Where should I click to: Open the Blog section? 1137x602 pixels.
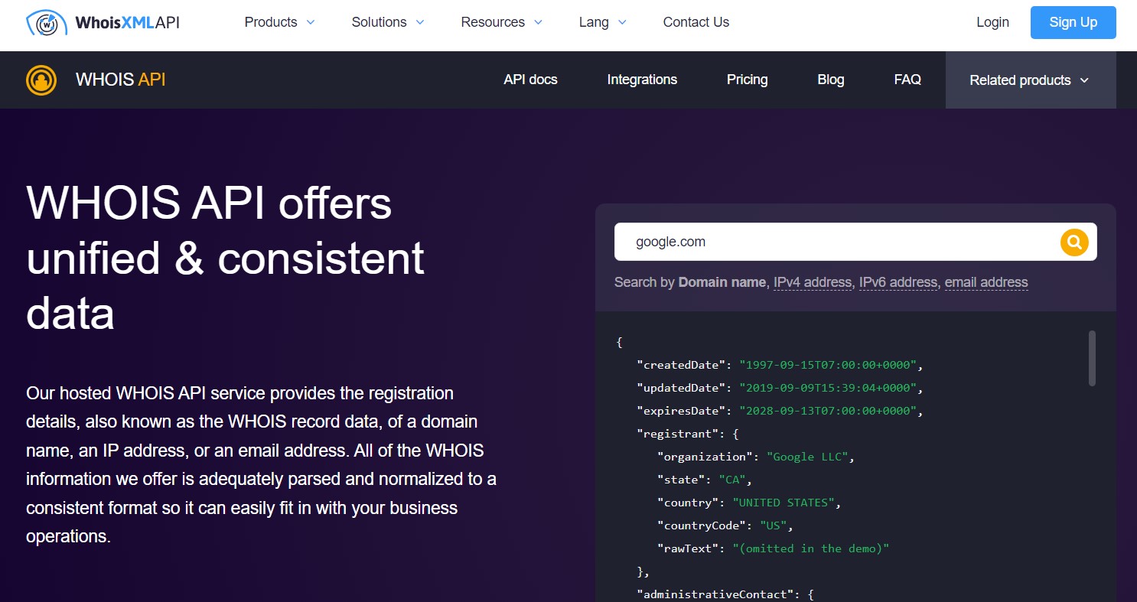(830, 80)
